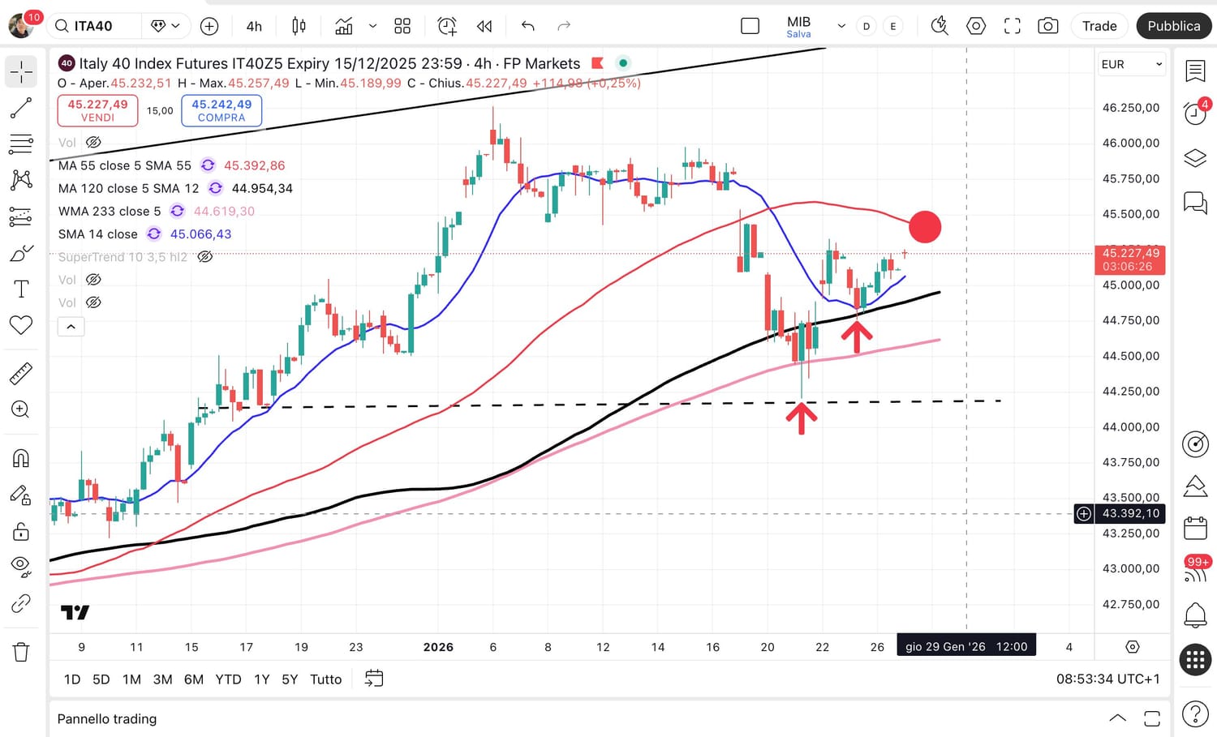Toggle the last Vol indicator above legend arrow
The width and height of the screenshot is (1217, 737).
[x=93, y=302]
